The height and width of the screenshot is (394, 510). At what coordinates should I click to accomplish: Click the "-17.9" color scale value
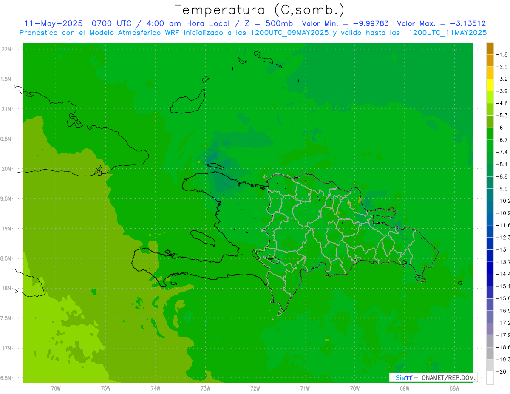tap(503, 335)
